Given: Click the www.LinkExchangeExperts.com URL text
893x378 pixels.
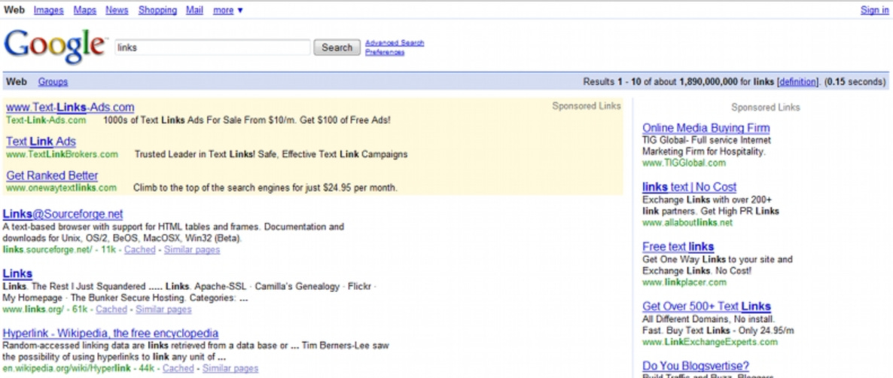Looking at the screenshot, I should pos(709,342).
